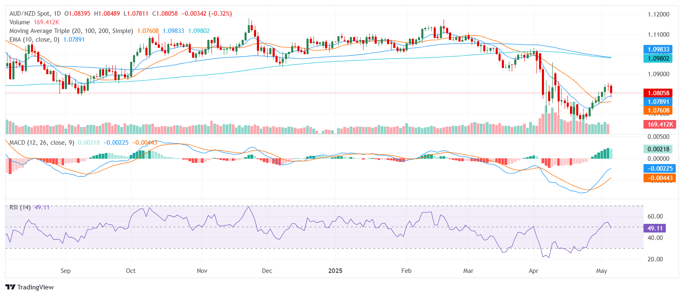Click the 169.412K volume tag
The image size is (684, 296).
click(x=660, y=125)
